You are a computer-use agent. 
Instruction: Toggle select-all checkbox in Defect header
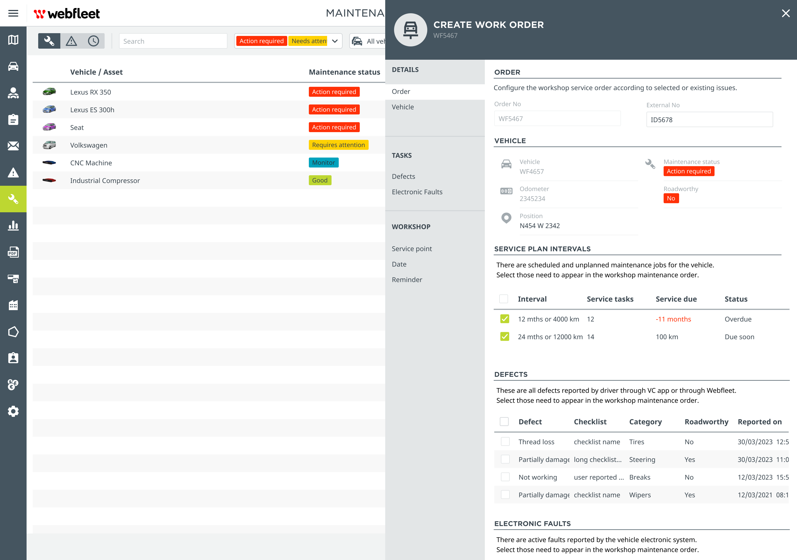click(504, 421)
